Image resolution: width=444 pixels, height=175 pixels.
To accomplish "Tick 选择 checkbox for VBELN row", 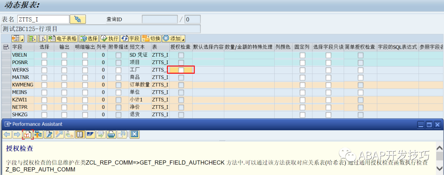I will click(44, 55).
